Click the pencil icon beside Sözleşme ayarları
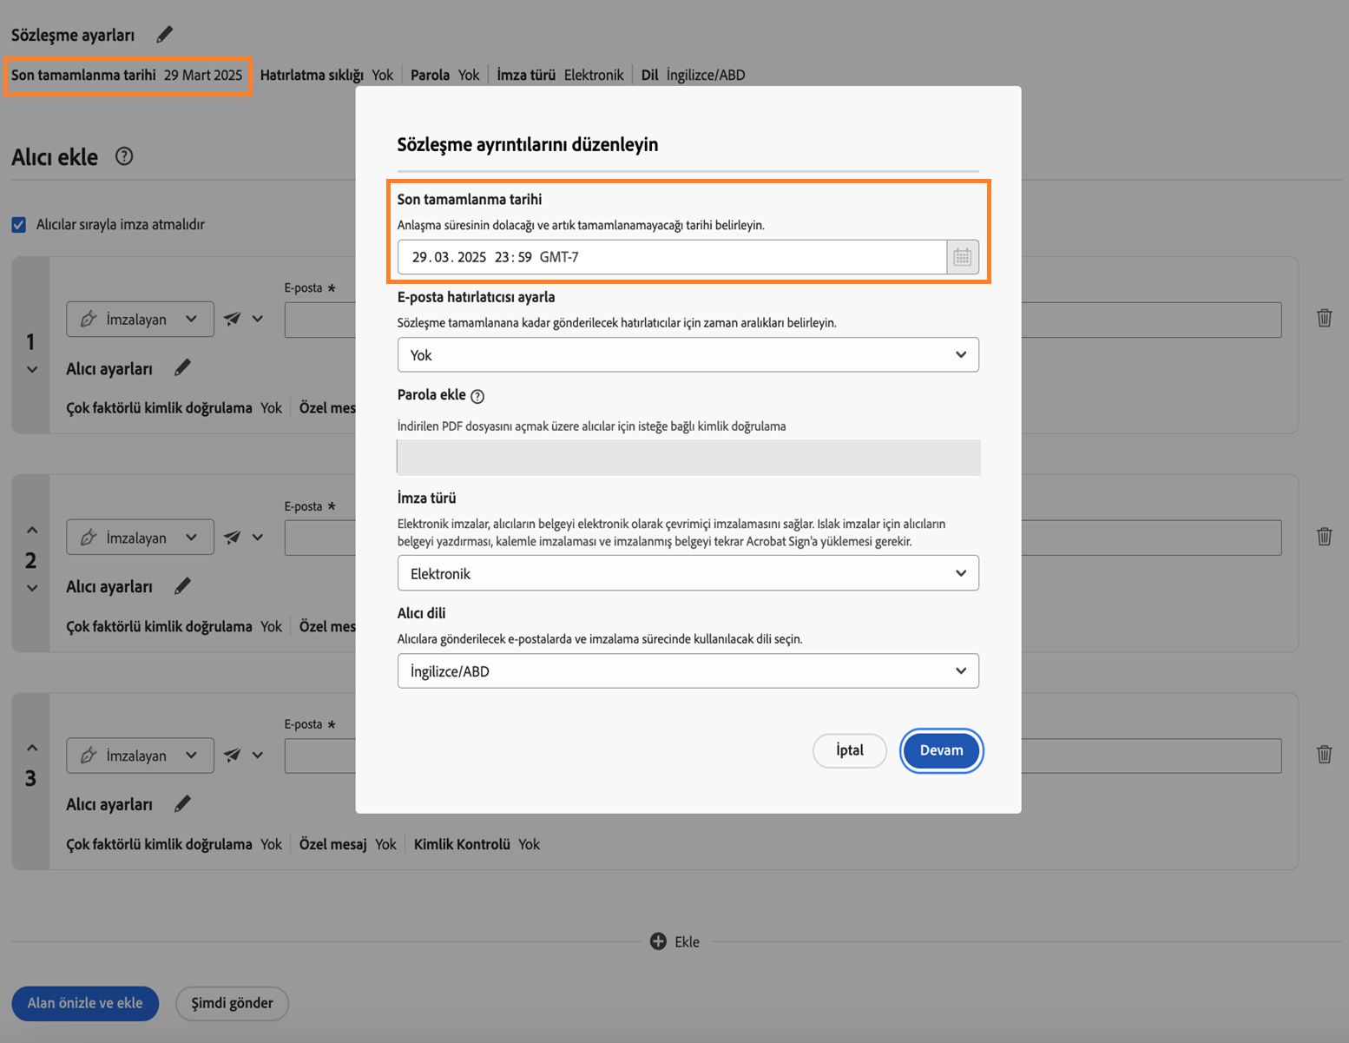 165,35
